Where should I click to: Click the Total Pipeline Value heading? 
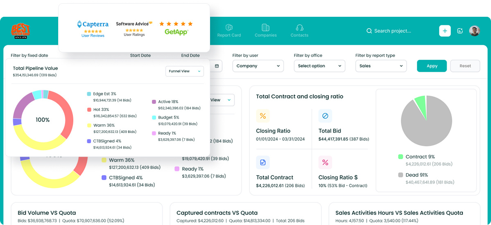click(x=35, y=68)
